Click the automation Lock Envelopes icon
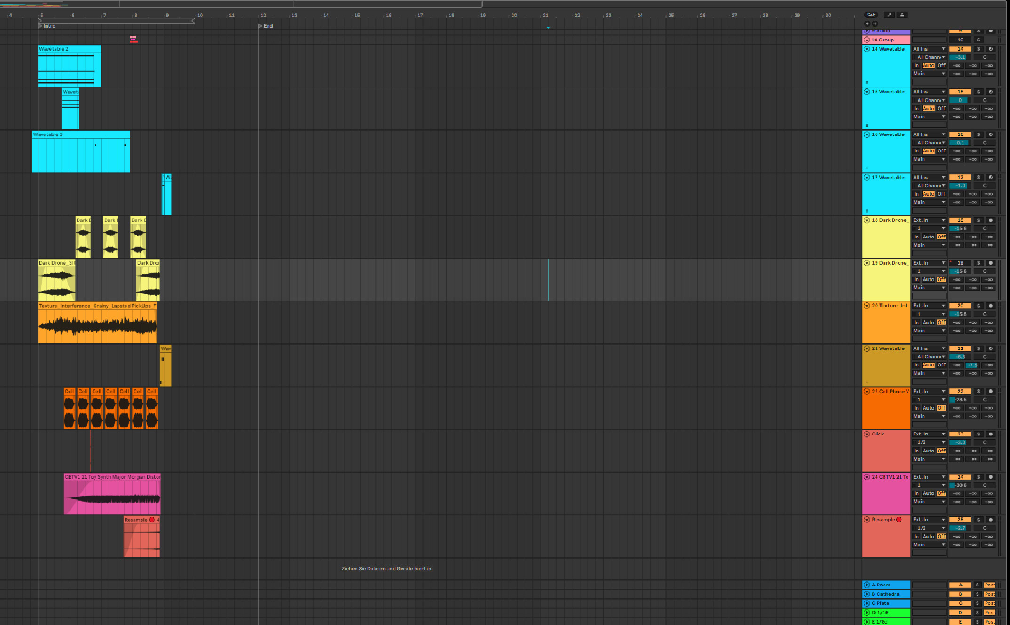This screenshot has height=625, width=1010. [x=902, y=15]
